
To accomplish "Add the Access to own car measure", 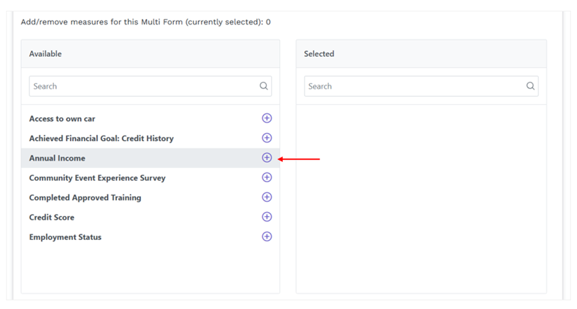I will (267, 118).
